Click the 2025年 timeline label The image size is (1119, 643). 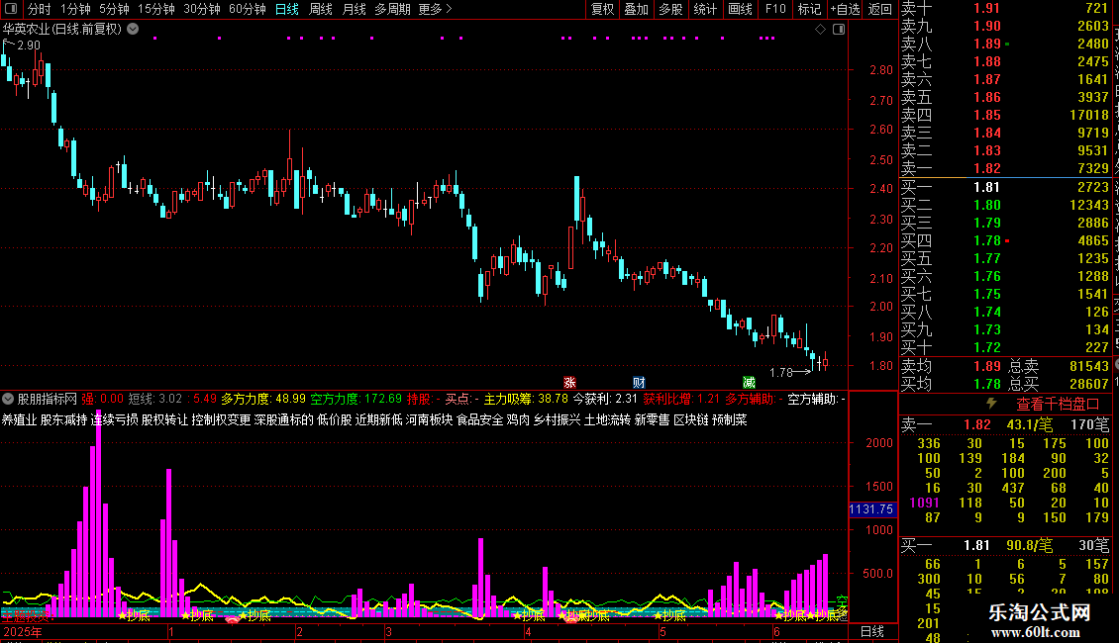click(23, 631)
